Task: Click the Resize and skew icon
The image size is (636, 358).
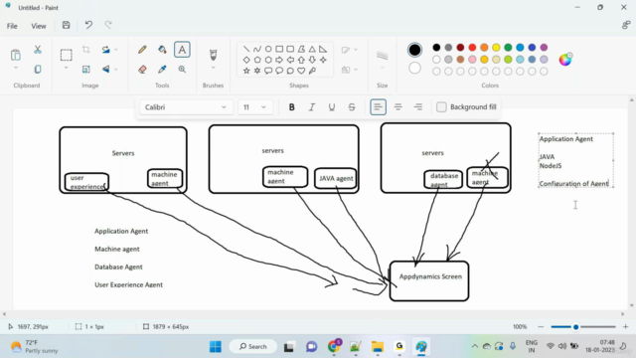Action: point(86,70)
